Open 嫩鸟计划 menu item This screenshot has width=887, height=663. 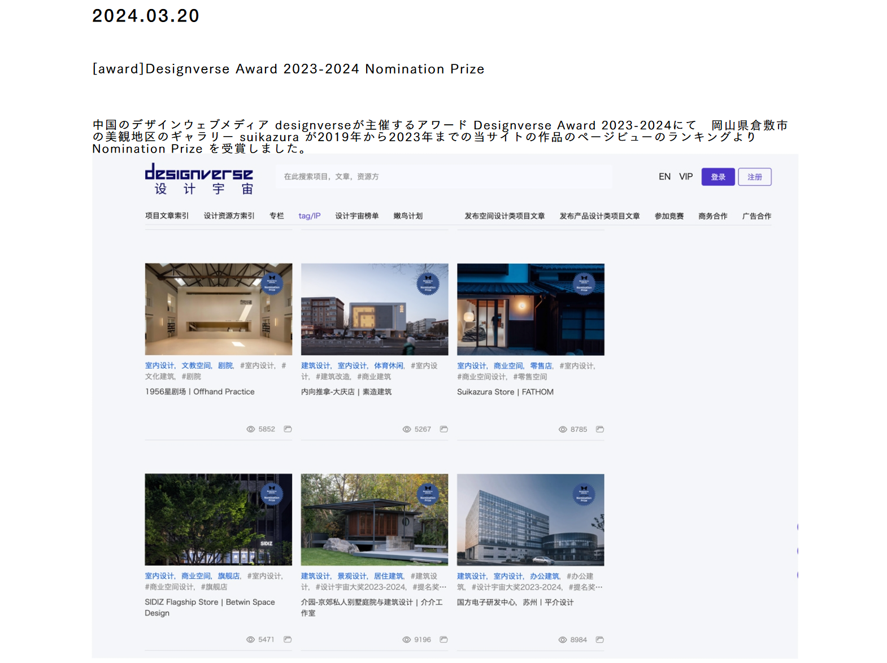click(x=408, y=216)
